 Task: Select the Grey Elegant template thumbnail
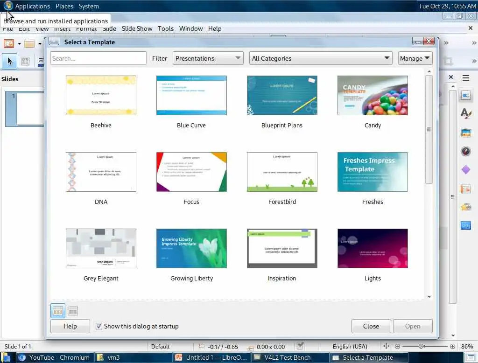tap(101, 248)
